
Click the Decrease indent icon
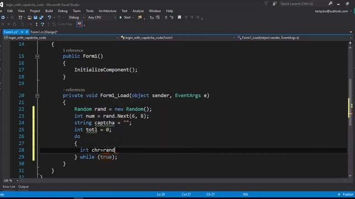166,17
